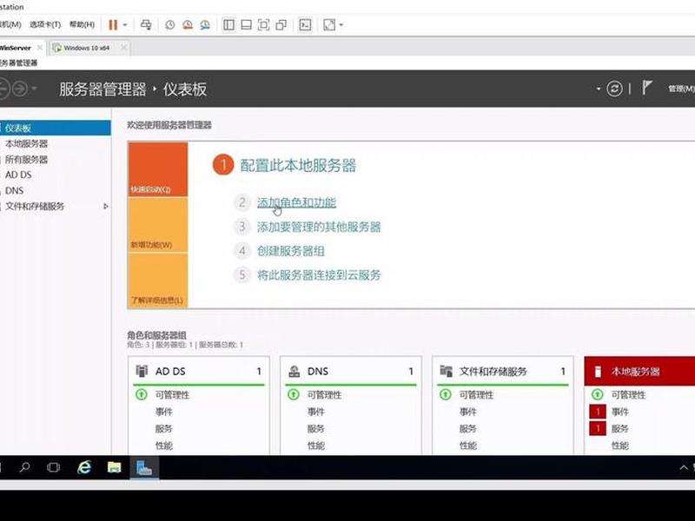Click 事件 in the AD DS tile

(163, 412)
